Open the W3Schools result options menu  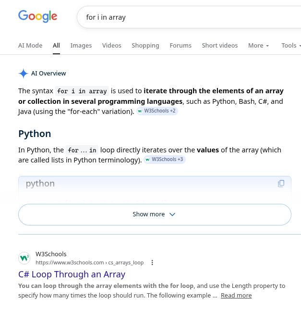[152, 262]
